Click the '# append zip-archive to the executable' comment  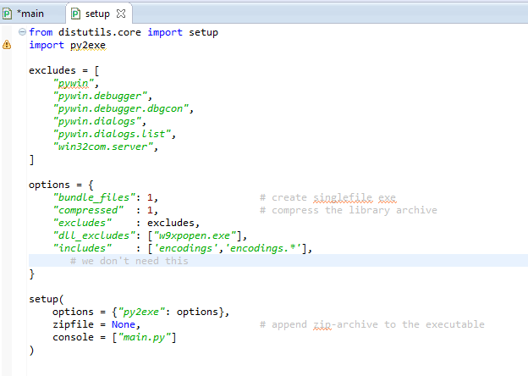tap(372, 325)
